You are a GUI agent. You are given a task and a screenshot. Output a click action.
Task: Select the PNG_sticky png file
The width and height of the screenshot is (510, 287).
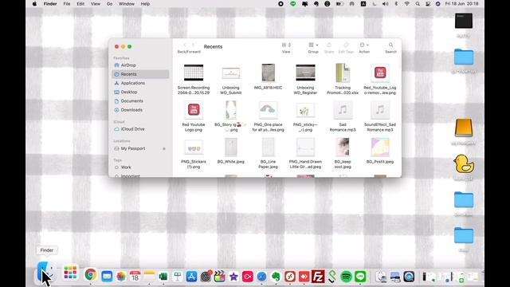pos(305,116)
